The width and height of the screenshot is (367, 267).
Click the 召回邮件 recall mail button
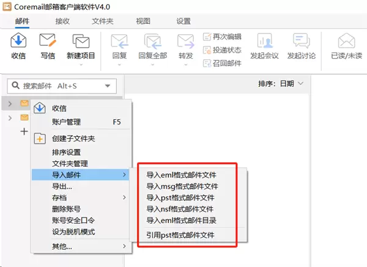point(224,62)
